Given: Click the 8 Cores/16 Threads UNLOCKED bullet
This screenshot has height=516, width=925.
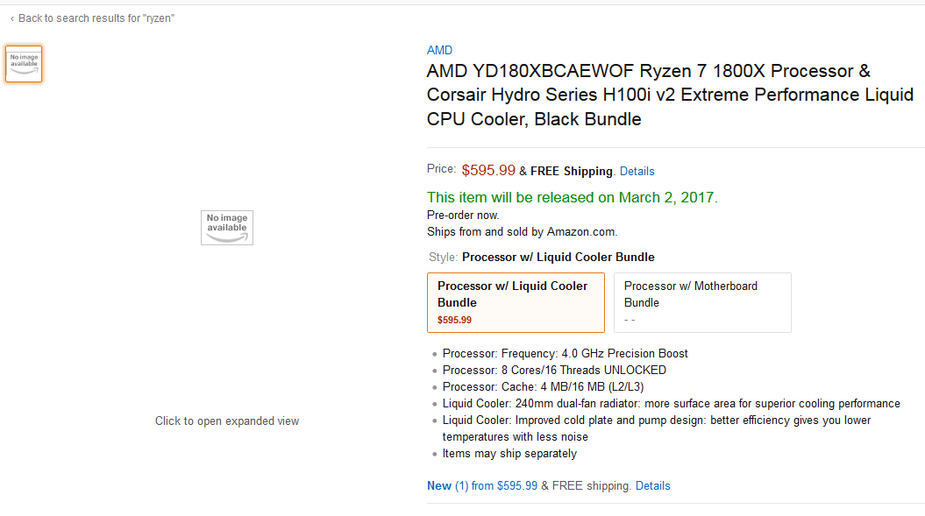Looking at the screenshot, I should coord(554,371).
